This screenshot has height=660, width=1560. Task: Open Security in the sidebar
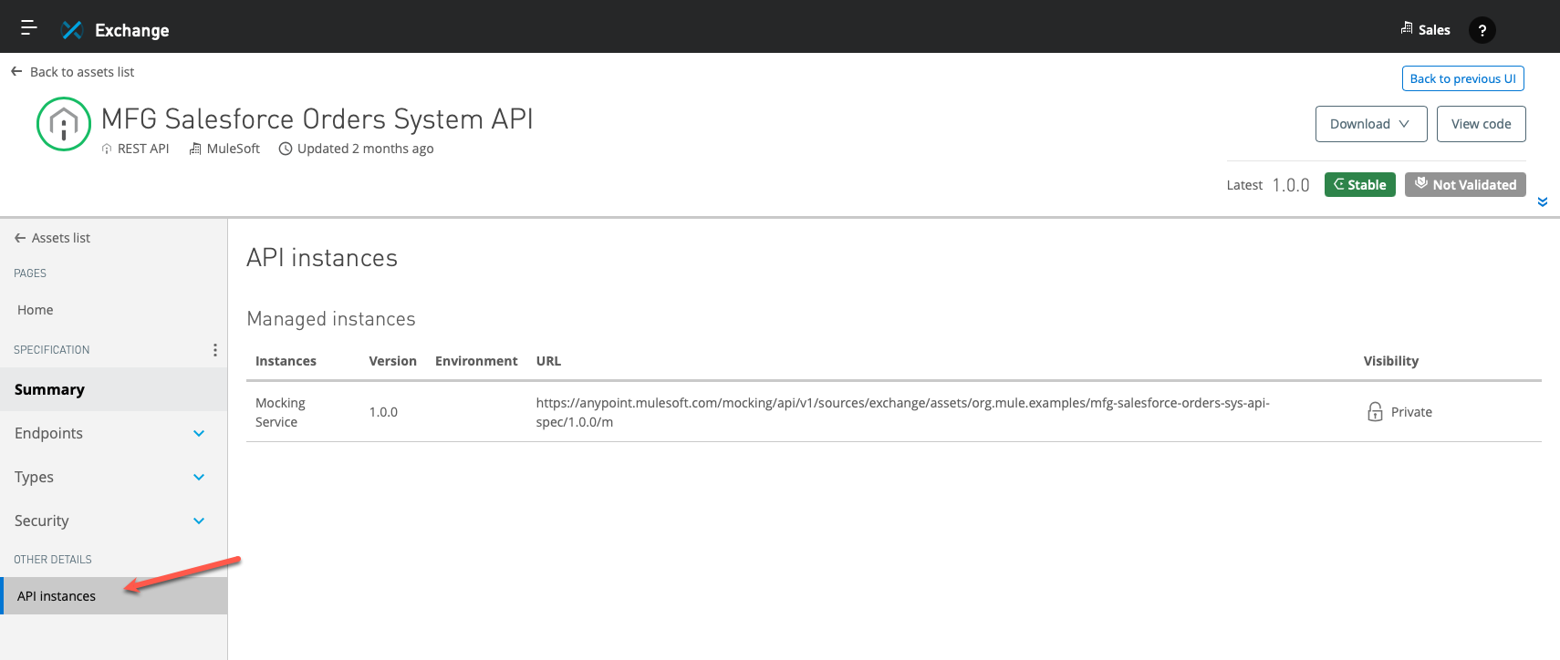click(41, 521)
